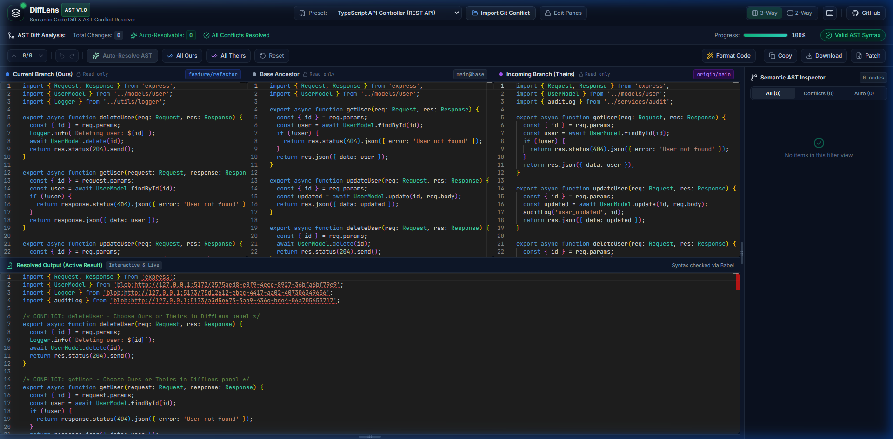Click the Resolved Output file icon
Image resolution: width=893 pixels, height=439 pixels.
coord(9,265)
